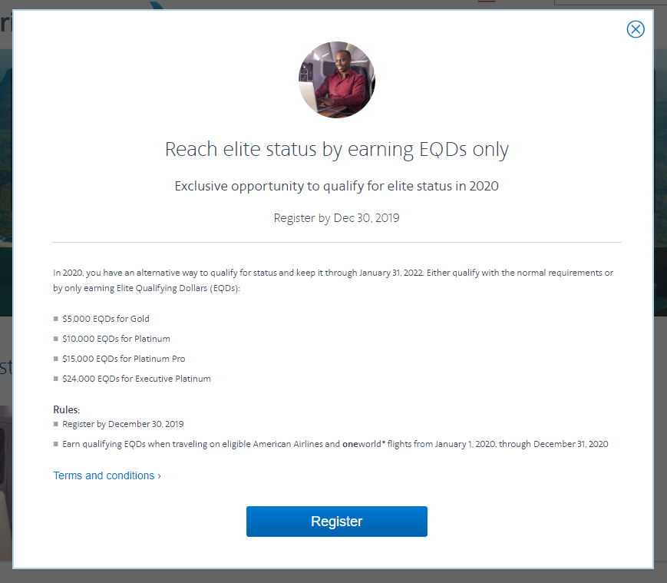Click the Register button
The width and height of the screenshot is (667, 583).
coord(336,522)
